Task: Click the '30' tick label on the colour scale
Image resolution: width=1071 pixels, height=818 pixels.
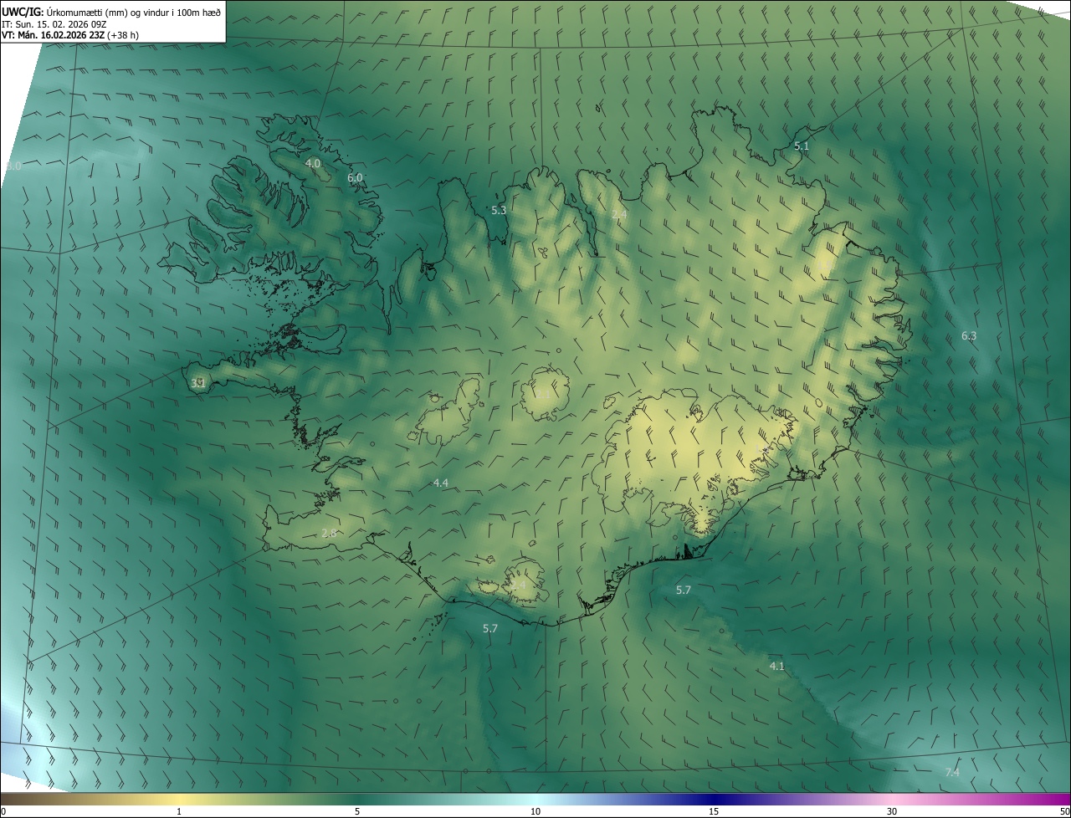Action: 892,811
